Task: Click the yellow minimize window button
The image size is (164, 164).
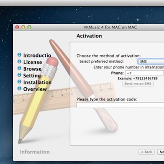Action: (23, 27)
